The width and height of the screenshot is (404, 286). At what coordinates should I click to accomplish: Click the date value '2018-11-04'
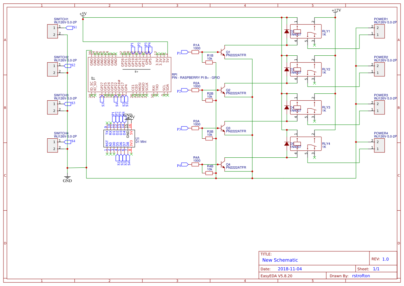pos(290,269)
